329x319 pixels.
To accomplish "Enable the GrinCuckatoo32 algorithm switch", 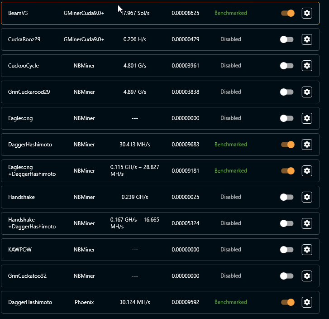I will pos(286,275).
